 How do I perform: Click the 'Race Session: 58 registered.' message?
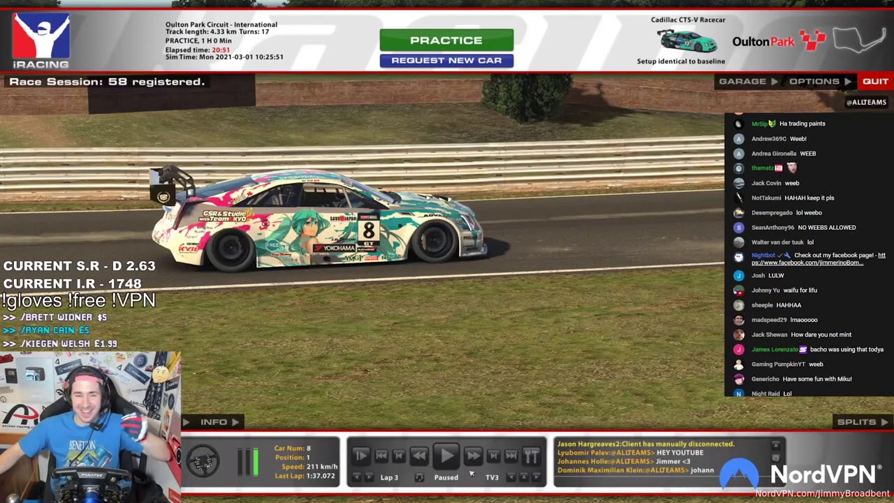107,82
